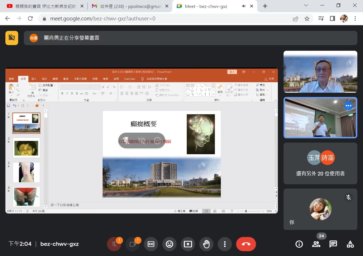363x256 pixels.
Task: Open Chrome side panel icon
Action: (x=332, y=18)
